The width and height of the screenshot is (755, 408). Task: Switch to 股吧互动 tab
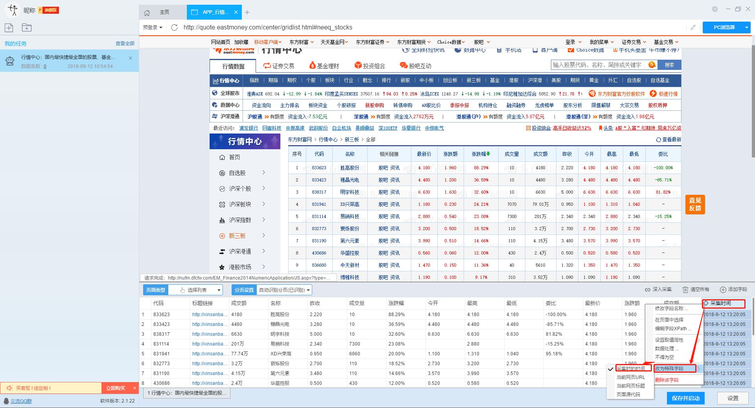tap(416, 66)
